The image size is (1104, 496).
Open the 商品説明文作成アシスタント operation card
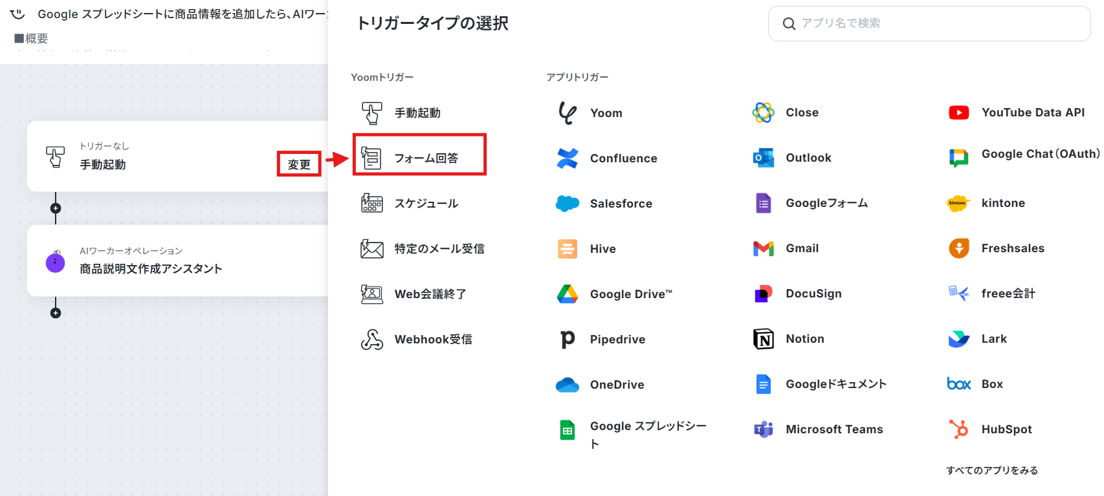178,261
